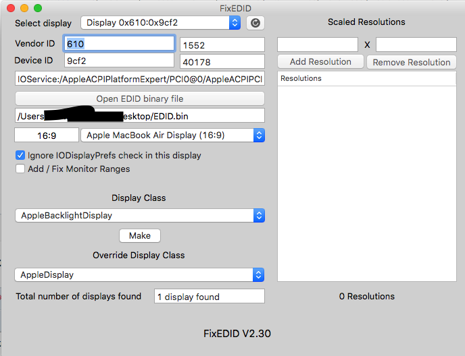Expand the Override Display Class dropdown
The width and height of the screenshot is (465, 356).
tap(139, 275)
